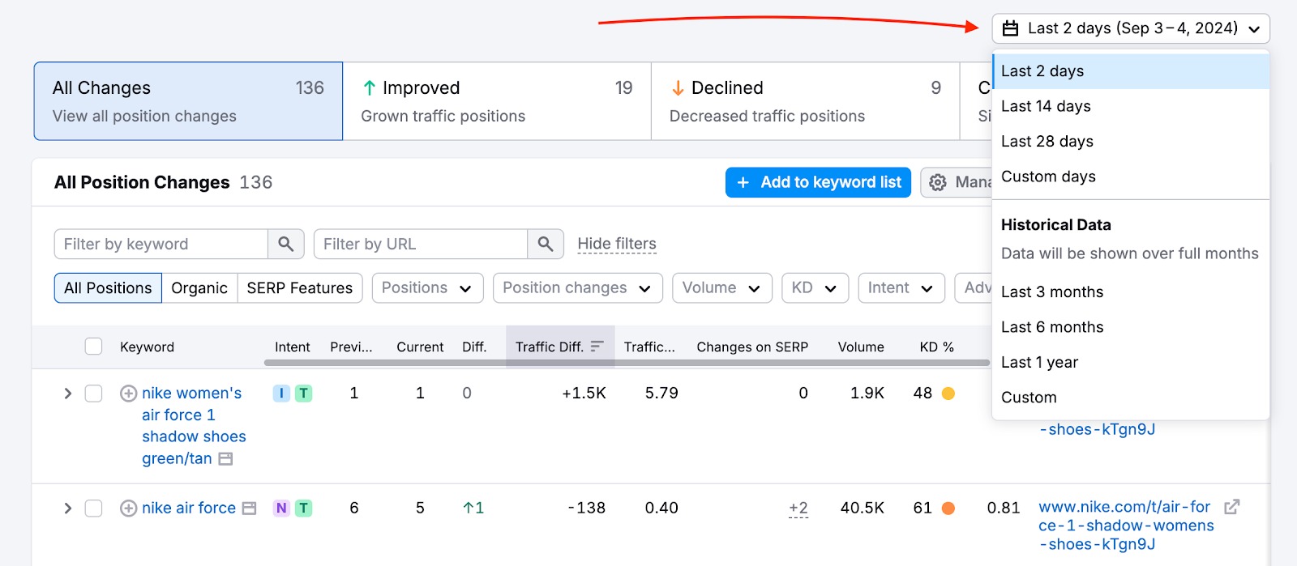Click the SERP icon after green/tan keyword
Screen dimensions: 1297x566
click(226, 459)
